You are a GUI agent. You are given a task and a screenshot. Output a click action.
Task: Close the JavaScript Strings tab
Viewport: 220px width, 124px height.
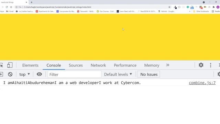click(x=26, y=2)
